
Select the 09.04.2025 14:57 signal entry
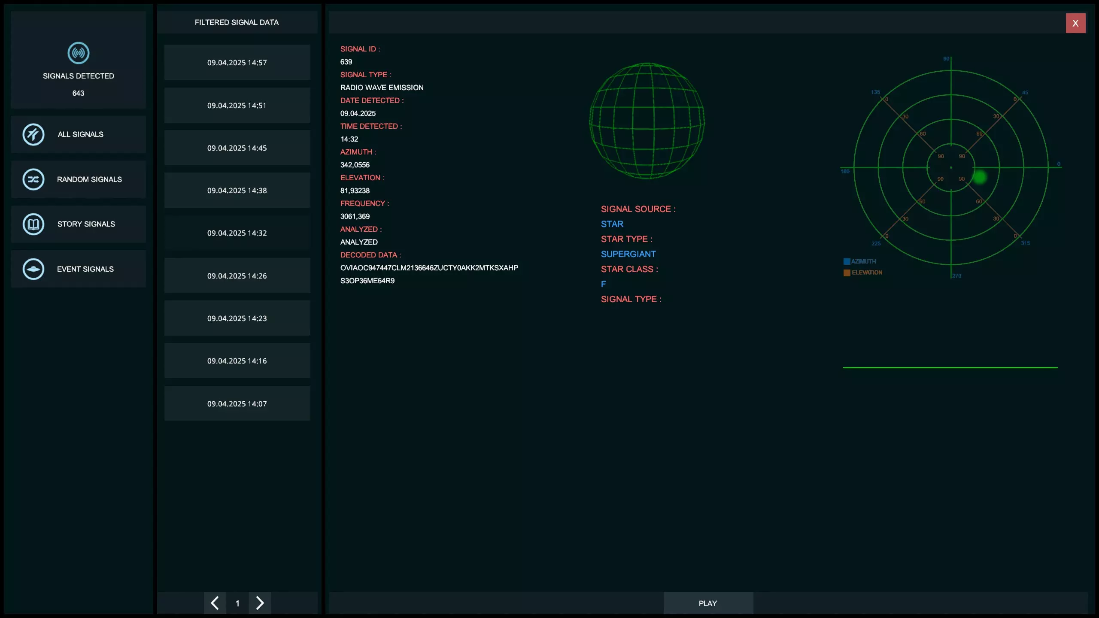tap(237, 63)
